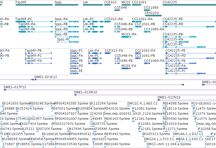Screen dimensions: 216x148
Task: Select EST label EK141930.5prime
Action: [x=16, y=103]
